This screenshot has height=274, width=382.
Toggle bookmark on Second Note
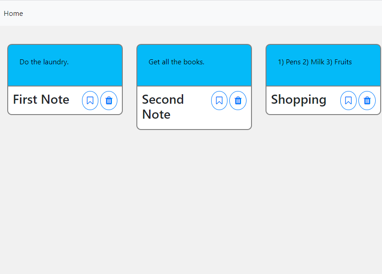point(219,101)
